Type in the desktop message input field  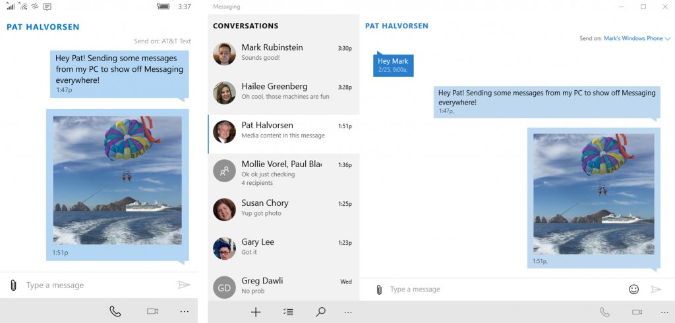coord(501,289)
